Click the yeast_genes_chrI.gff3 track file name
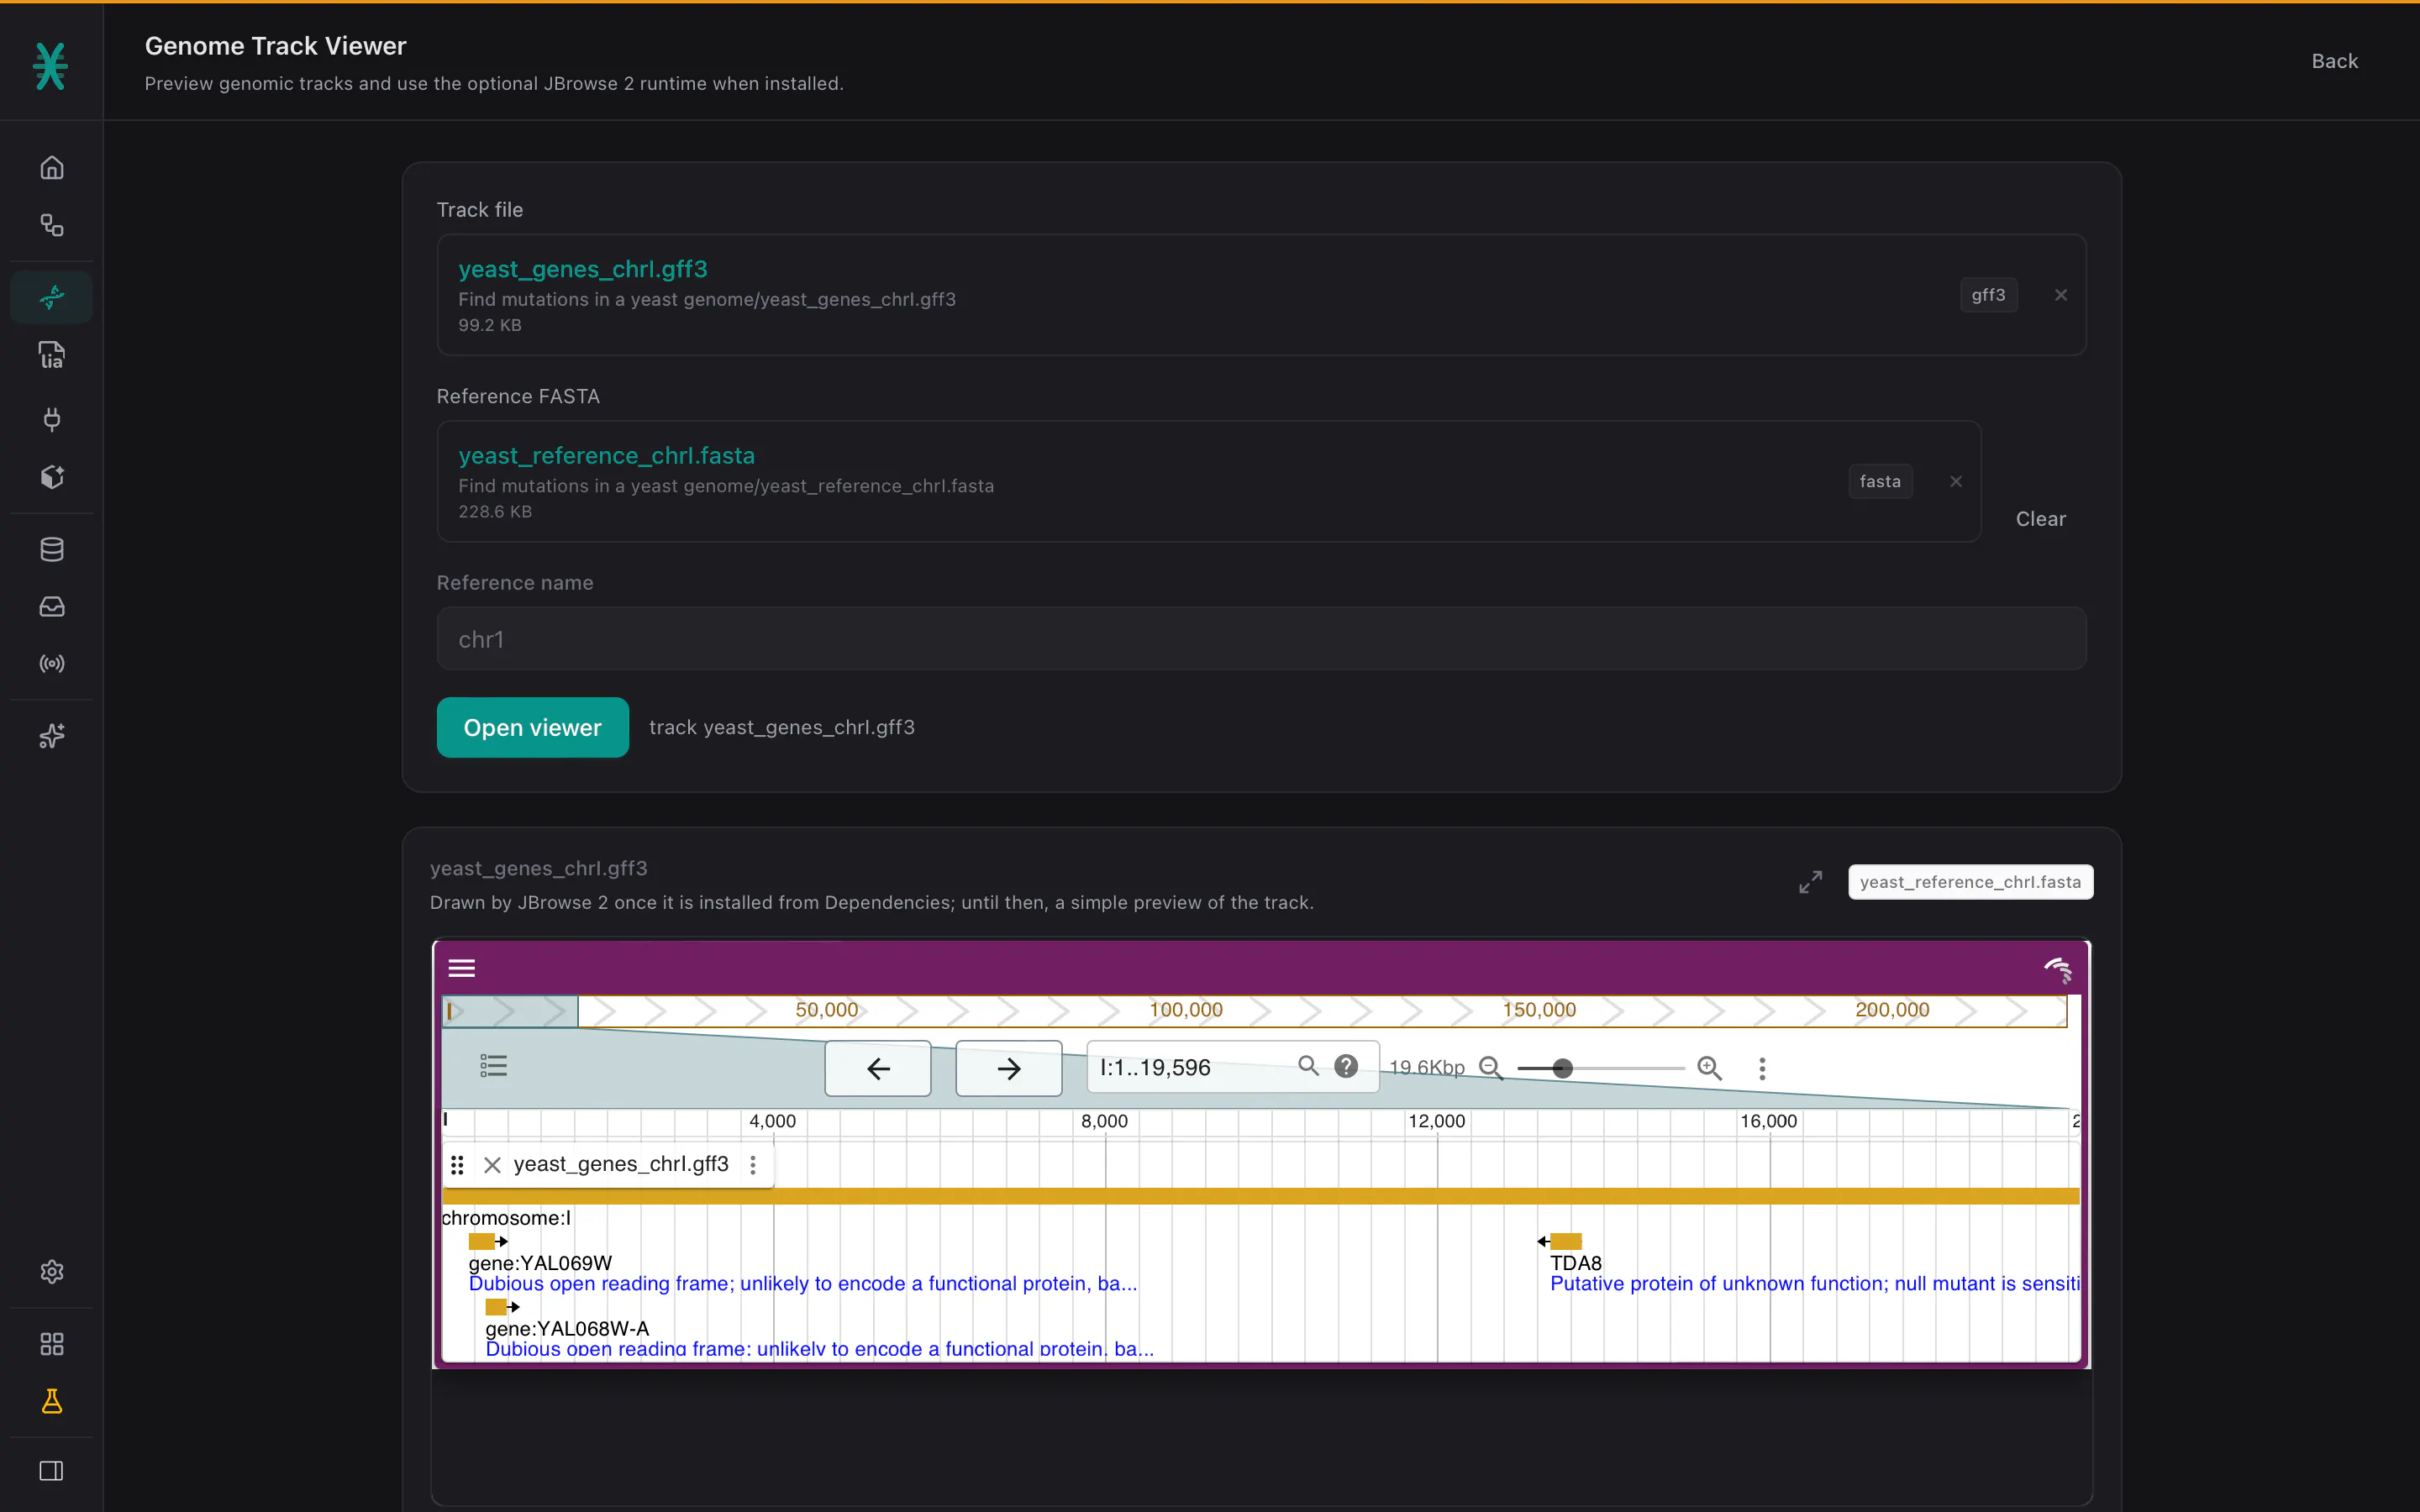 (583, 269)
